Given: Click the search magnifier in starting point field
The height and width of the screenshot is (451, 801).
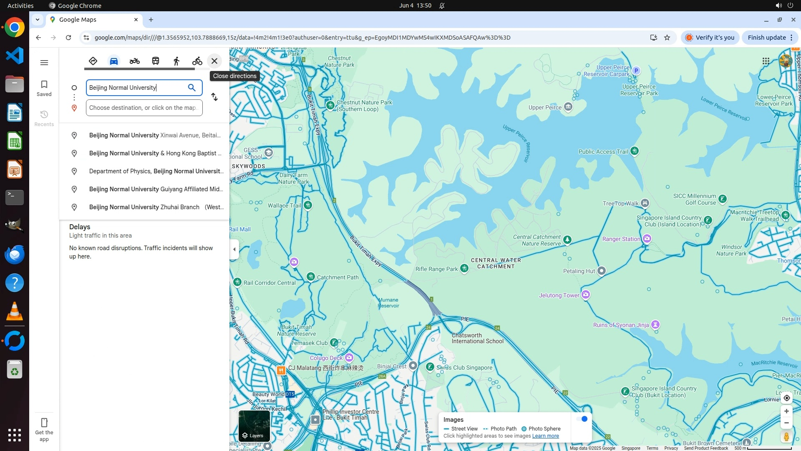Looking at the screenshot, I should pyautogui.click(x=191, y=88).
